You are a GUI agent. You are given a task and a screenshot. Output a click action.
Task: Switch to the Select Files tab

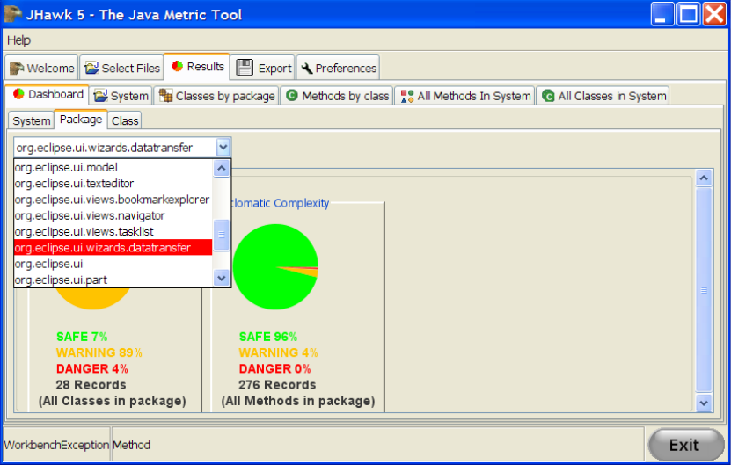tap(122, 68)
